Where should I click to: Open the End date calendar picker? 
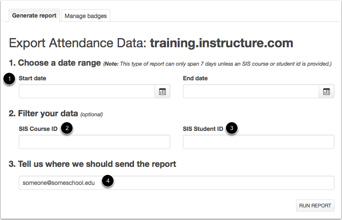click(x=326, y=91)
